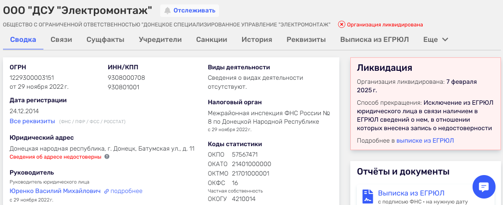
Task: Click the link icon beside подробнее
Action: coord(106,191)
